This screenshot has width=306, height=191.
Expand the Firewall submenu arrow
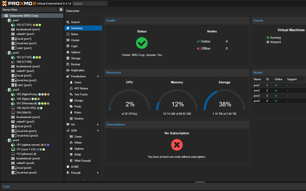click(x=98, y=173)
